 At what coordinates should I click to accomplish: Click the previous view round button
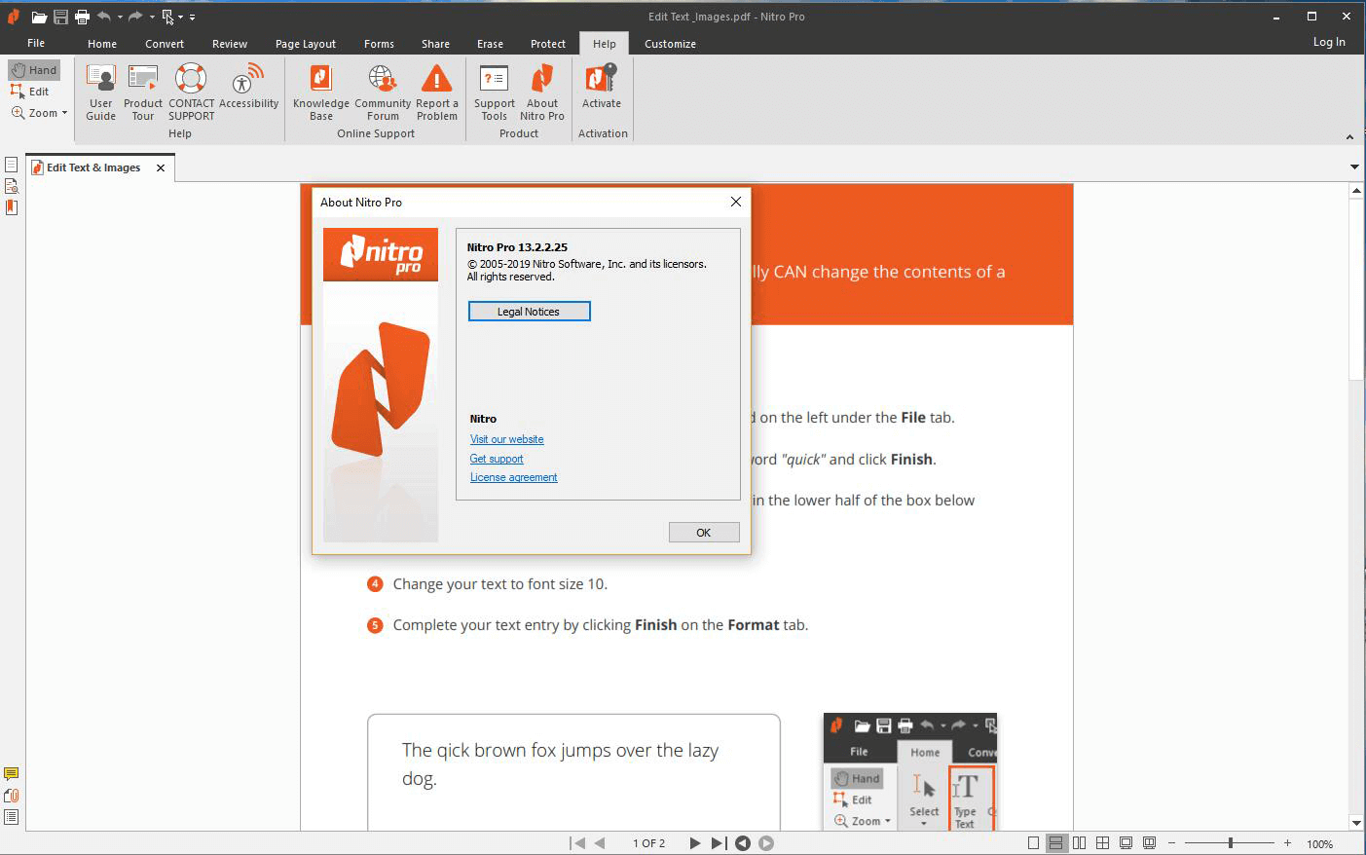pos(743,843)
